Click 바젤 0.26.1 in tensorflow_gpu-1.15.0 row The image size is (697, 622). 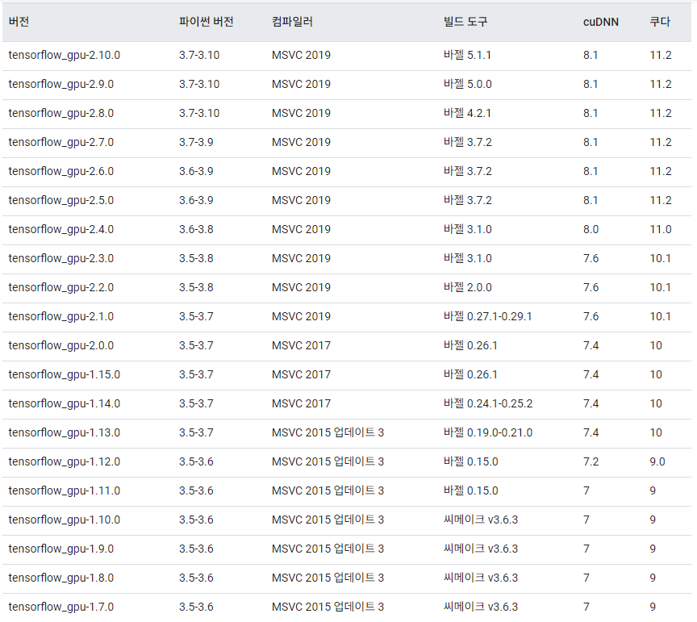(x=470, y=375)
